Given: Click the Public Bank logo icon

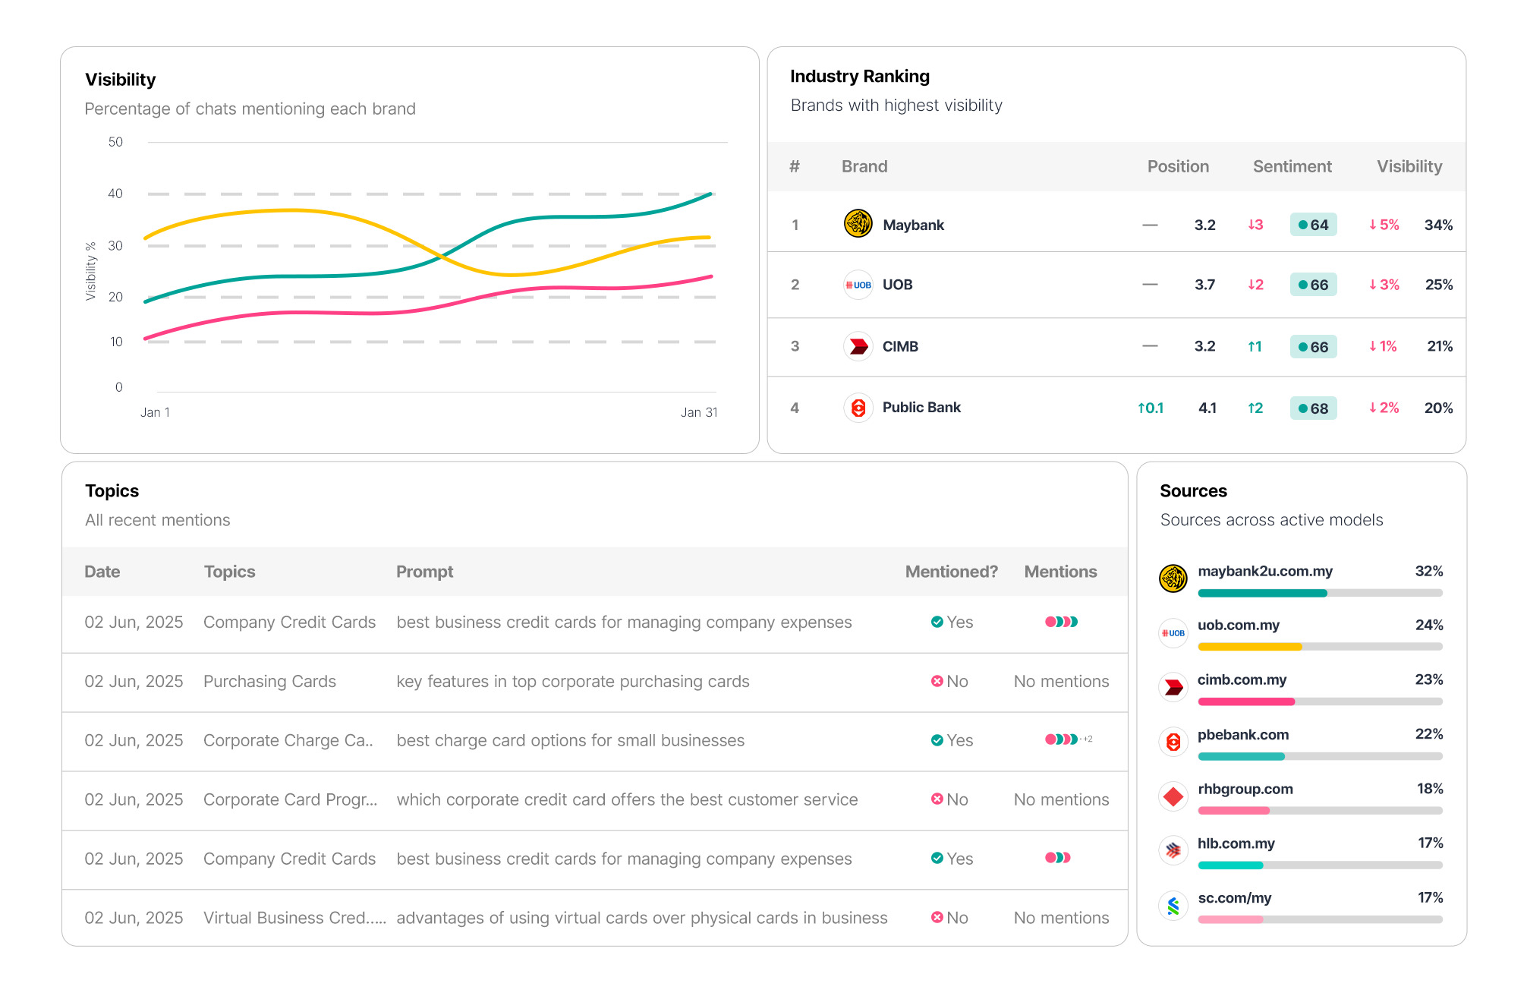Looking at the screenshot, I should pyautogui.click(x=858, y=408).
